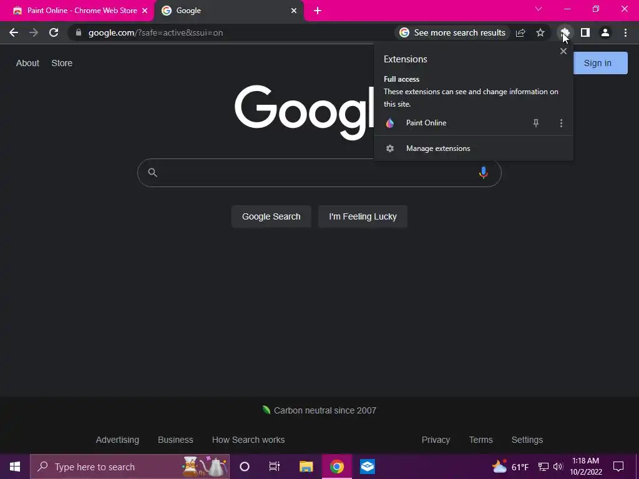Switch to the Paint Online - Chrome Web Store tab
This screenshot has height=479, width=639.
77,11
